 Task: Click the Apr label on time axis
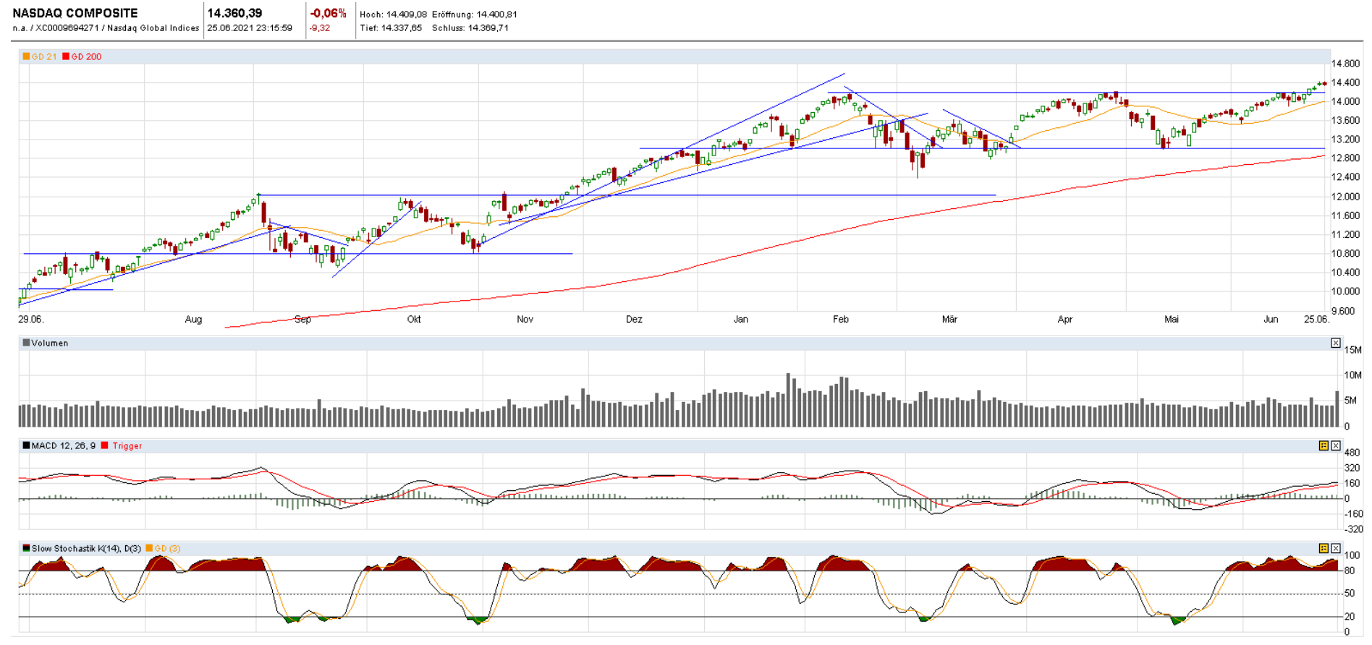[1065, 320]
